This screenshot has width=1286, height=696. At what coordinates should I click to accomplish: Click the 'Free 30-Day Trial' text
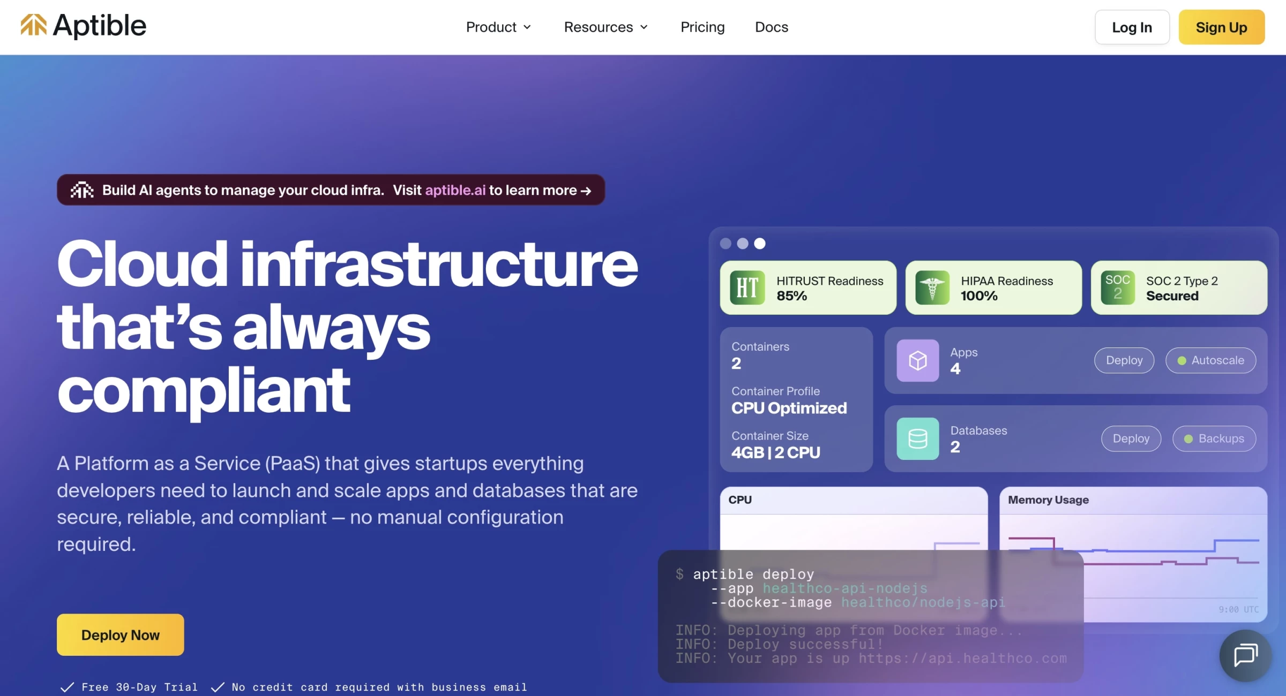[x=139, y=687]
